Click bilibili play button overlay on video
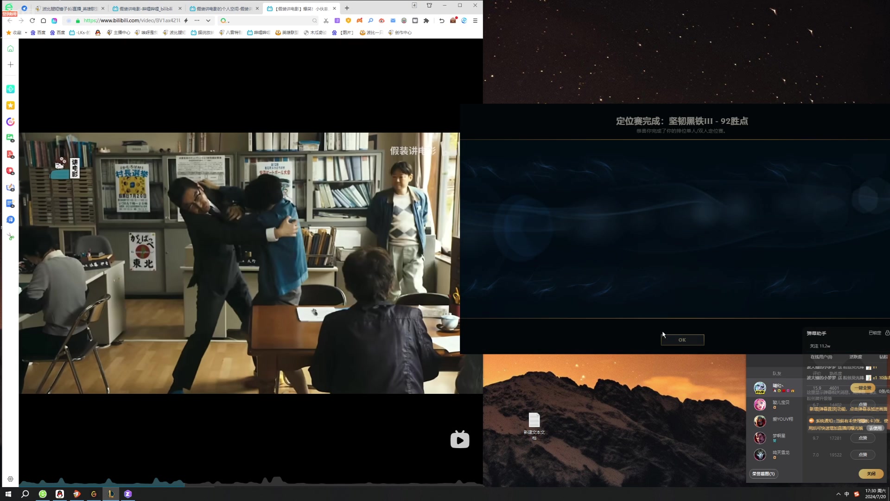Image resolution: width=890 pixels, height=501 pixels. (x=460, y=439)
